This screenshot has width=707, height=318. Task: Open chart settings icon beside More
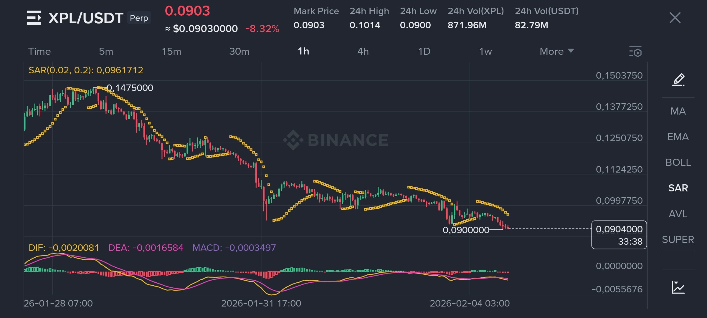[635, 52]
